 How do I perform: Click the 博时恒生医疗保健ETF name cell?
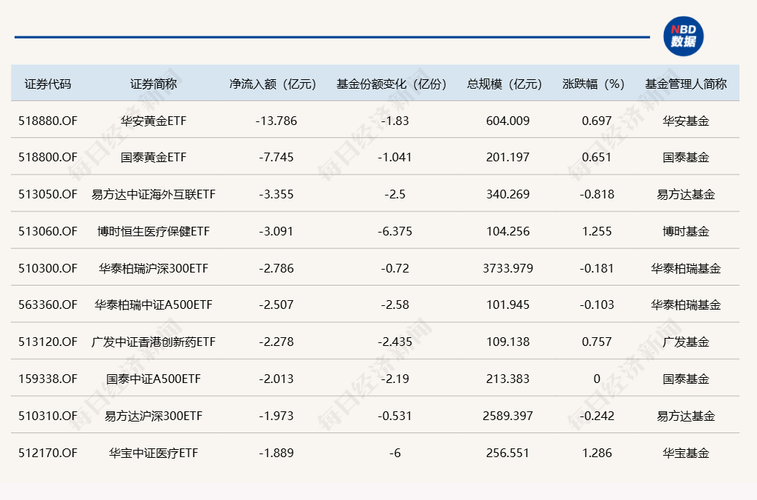point(154,231)
